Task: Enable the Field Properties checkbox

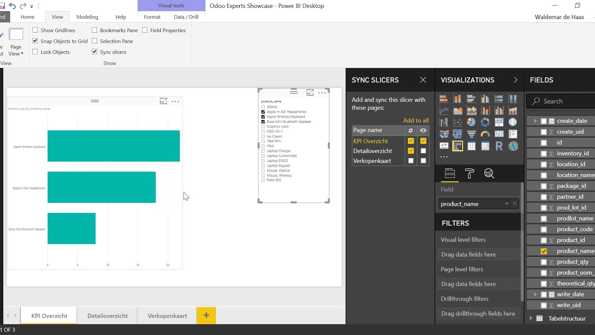Action: (x=145, y=30)
